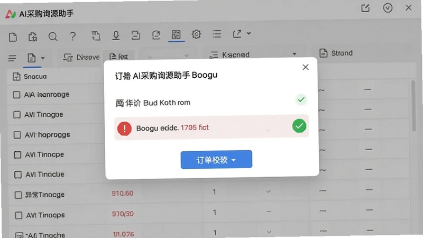
Task: Click the AVI hoproggs row label
Action: point(47,135)
